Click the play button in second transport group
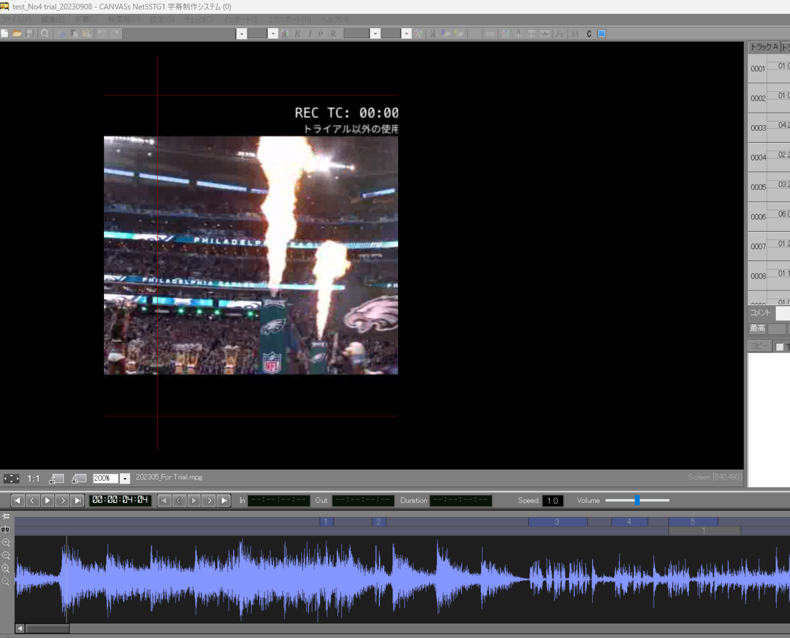Screen dimensions: 790x638 tap(194, 500)
